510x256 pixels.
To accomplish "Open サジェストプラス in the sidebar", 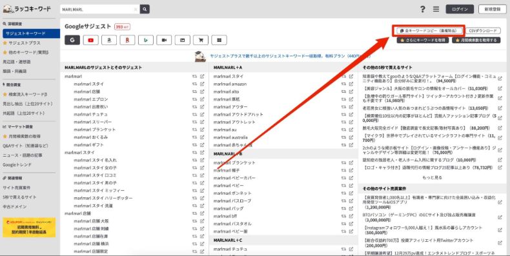I will [x=25, y=43].
